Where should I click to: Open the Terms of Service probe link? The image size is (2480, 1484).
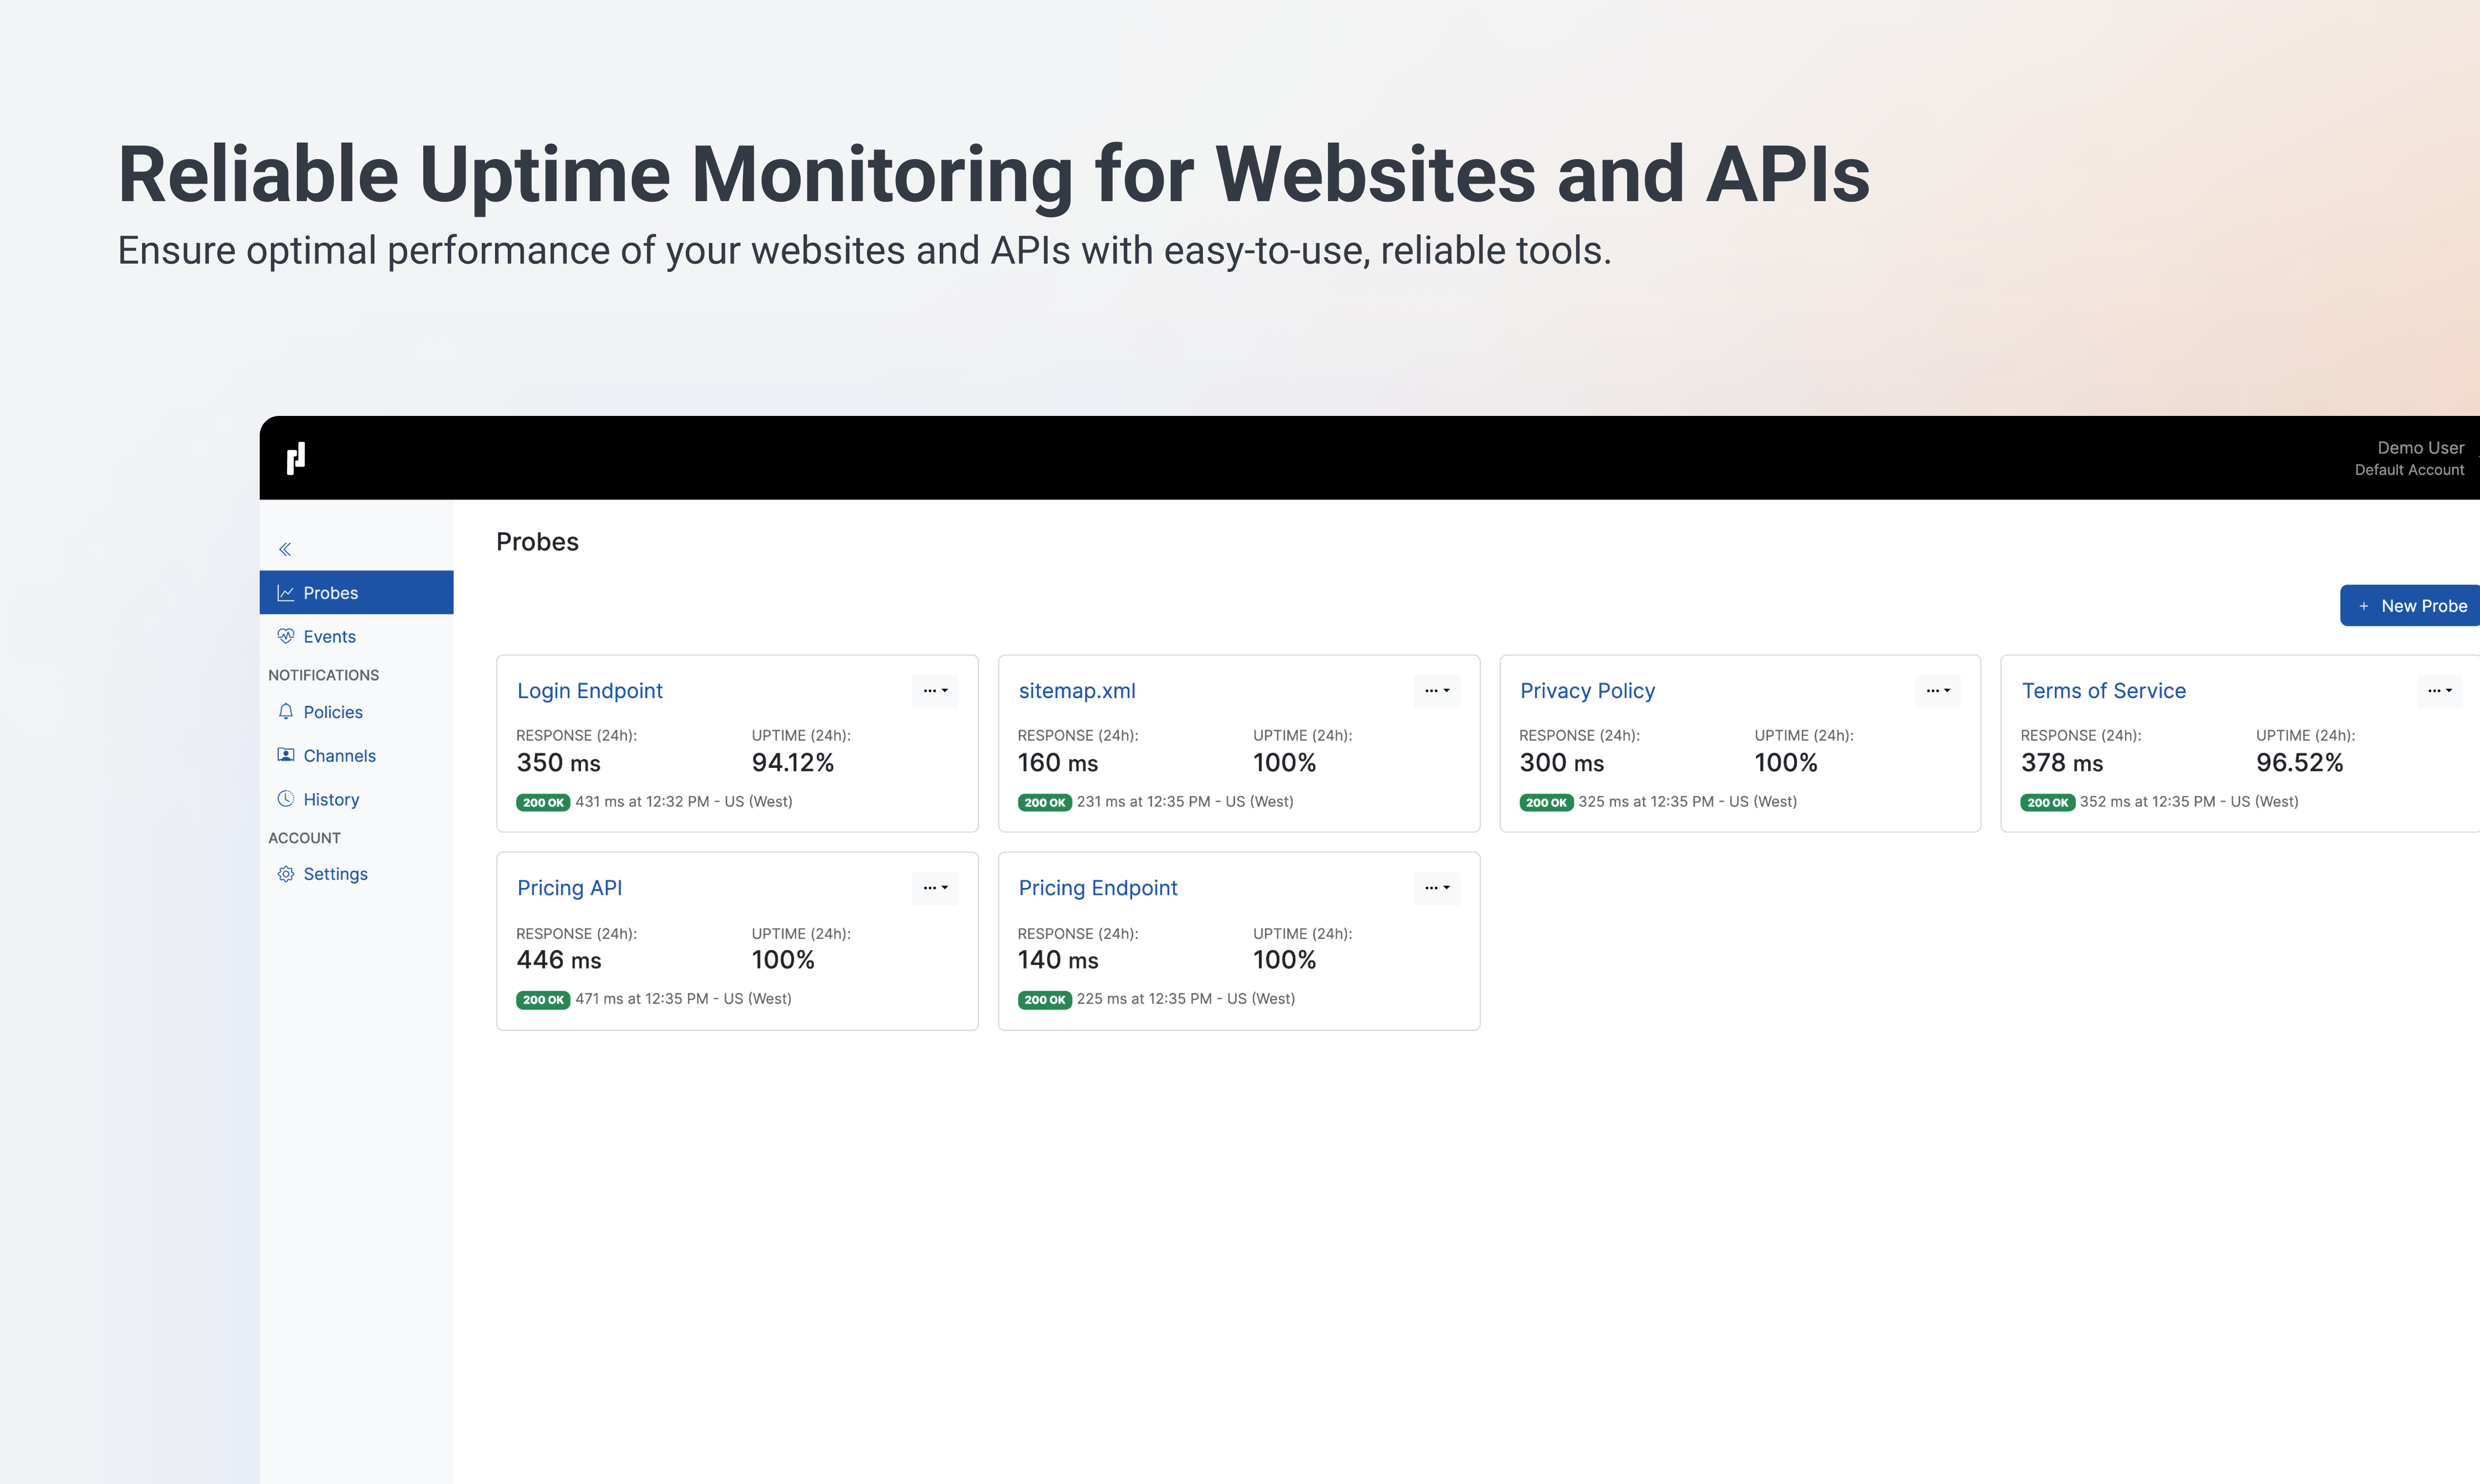[2103, 691]
